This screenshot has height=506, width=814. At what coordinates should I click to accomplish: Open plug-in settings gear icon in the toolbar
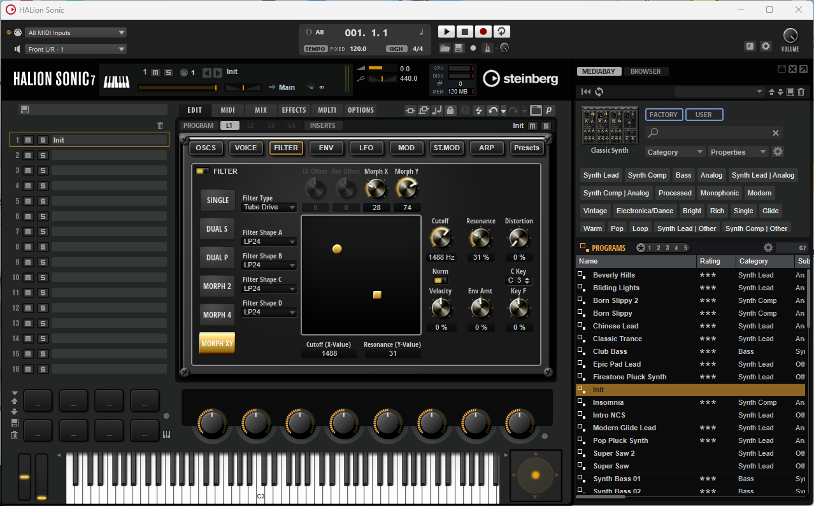click(766, 46)
